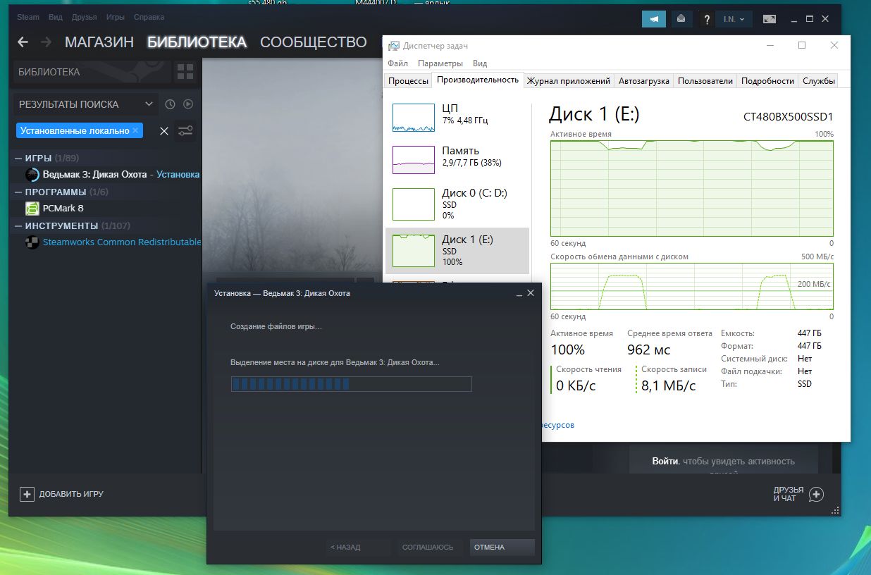Go to СООБЩЕСТВО section
Image resolution: width=871 pixels, height=575 pixels.
314,42
